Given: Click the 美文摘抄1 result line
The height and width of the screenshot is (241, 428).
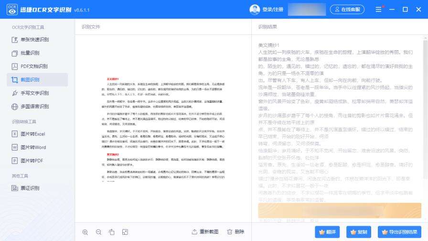Looking at the screenshot, I should 268,45.
